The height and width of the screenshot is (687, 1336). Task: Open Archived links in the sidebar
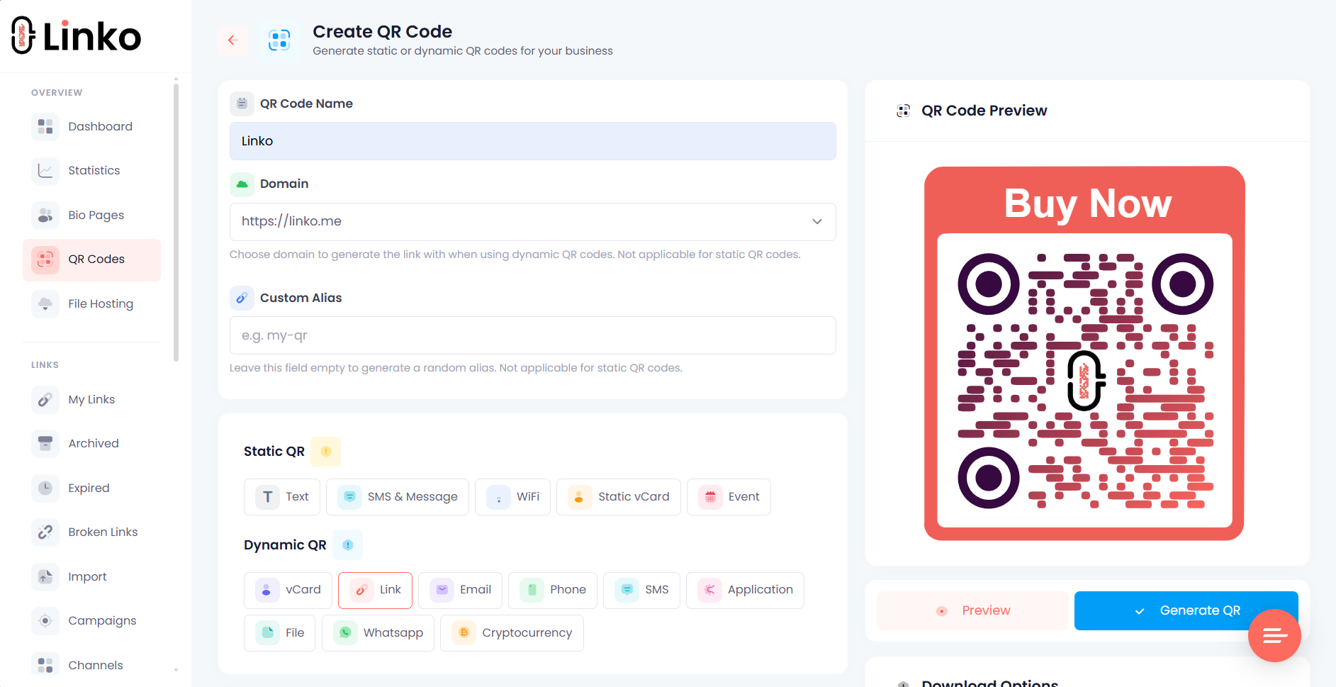(92, 443)
